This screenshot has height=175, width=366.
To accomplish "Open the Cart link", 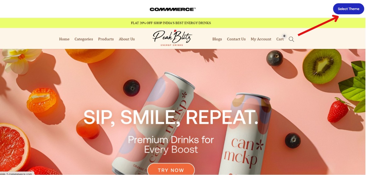I will 280,39.
